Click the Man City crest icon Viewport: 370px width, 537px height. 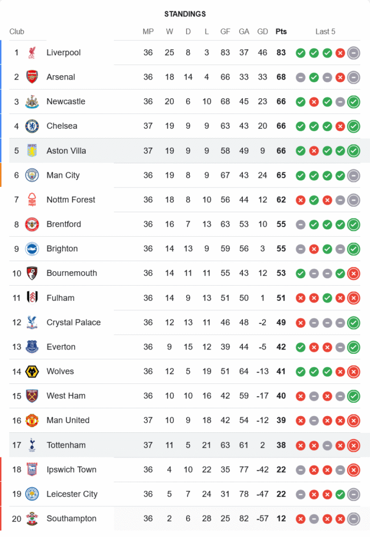coord(32,175)
